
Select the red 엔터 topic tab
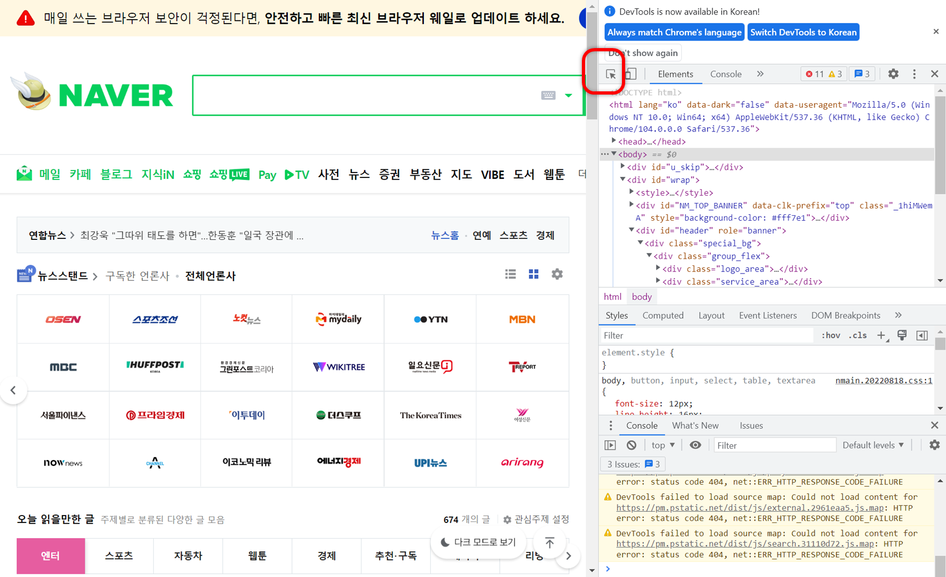tap(51, 556)
